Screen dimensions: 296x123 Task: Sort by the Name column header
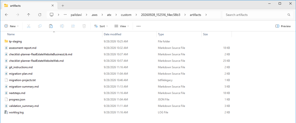(11, 34)
